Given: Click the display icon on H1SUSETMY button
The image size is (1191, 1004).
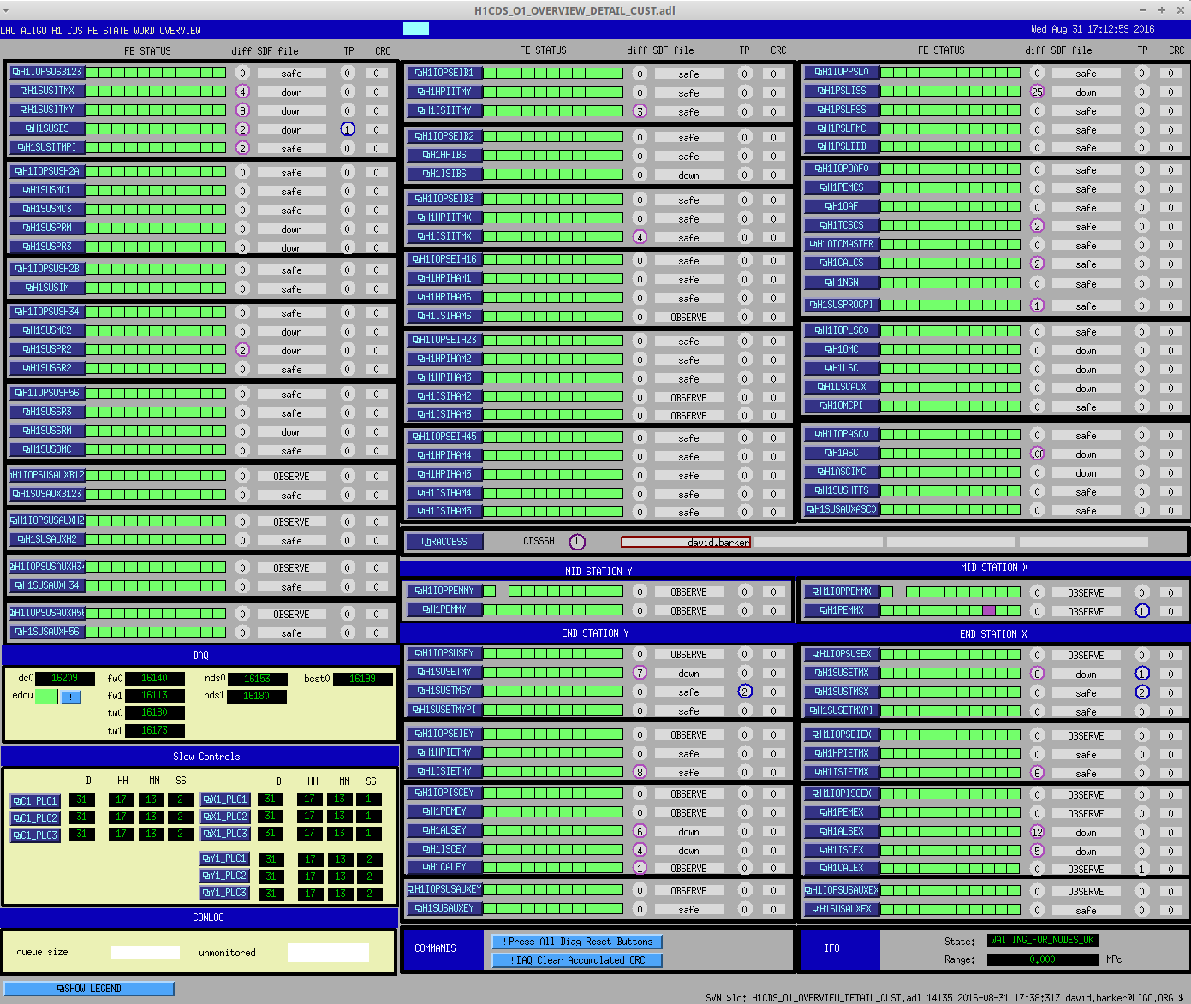Looking at the screenshot, I should click(421, 672).
